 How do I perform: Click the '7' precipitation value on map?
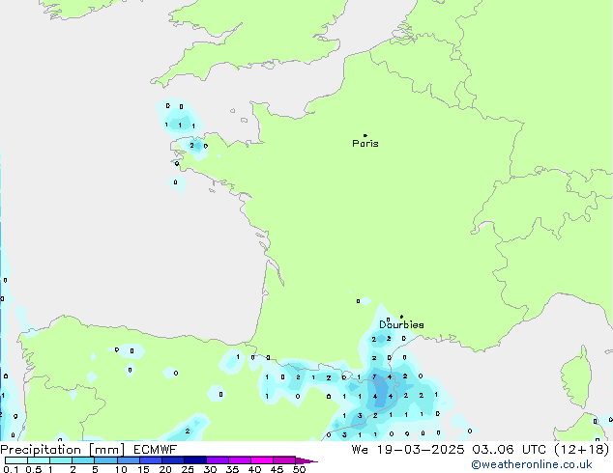point(374,377)
